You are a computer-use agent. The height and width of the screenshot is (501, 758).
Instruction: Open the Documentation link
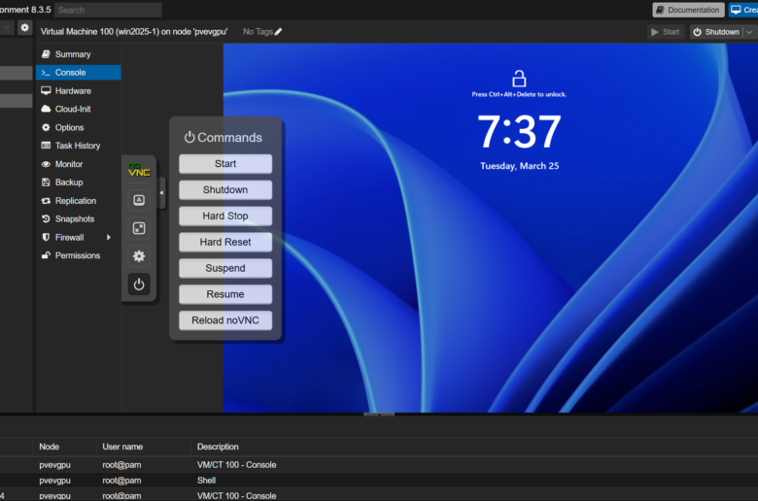click(688, 10)
